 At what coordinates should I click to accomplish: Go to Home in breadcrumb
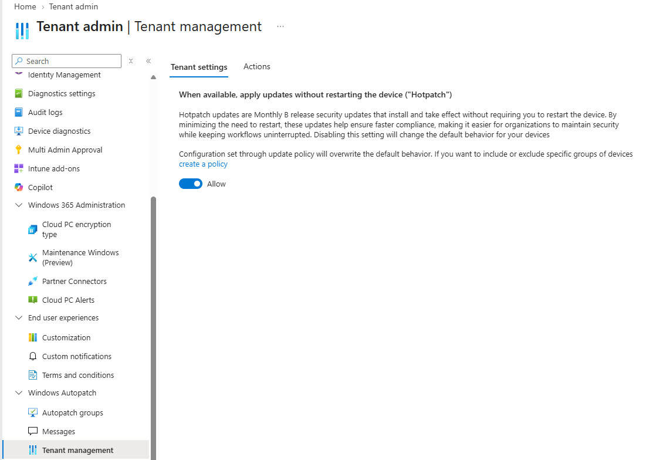click(25, 6)
